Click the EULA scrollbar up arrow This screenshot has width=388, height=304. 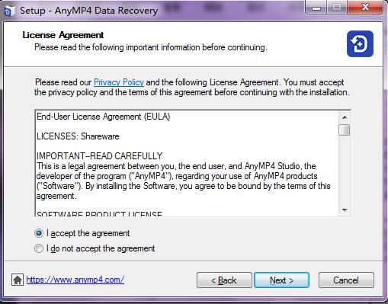click(345, 117)
